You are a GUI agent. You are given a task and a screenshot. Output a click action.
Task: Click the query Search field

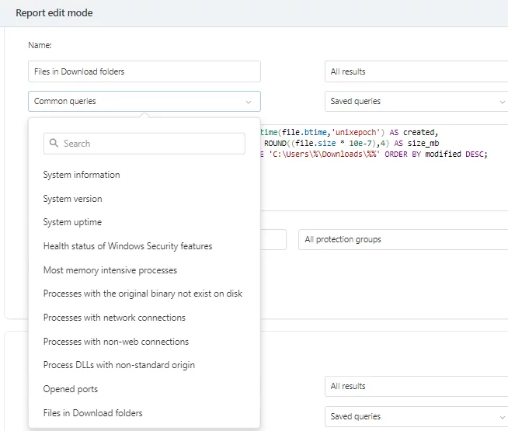tap(151, 144)
